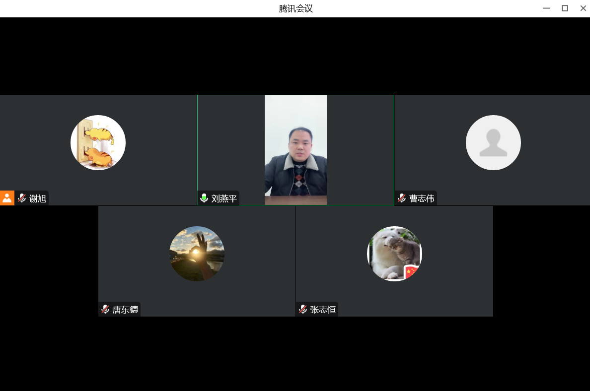This screenshot has height=391, width=590.
Task: Click the green microphone icon for 刘燕平
Action: click(204, 198)
